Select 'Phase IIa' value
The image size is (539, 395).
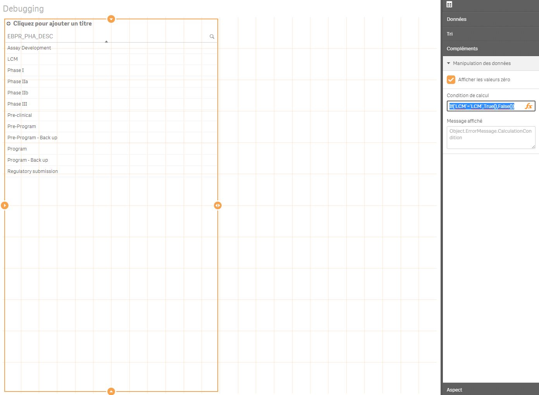click(111, 82)
